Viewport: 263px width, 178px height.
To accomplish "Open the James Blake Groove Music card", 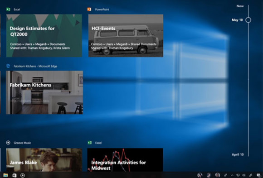I will pyautogui.click(x=44, y=160).
